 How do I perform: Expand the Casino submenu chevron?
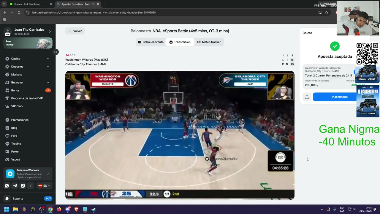[x=48, y=59]
